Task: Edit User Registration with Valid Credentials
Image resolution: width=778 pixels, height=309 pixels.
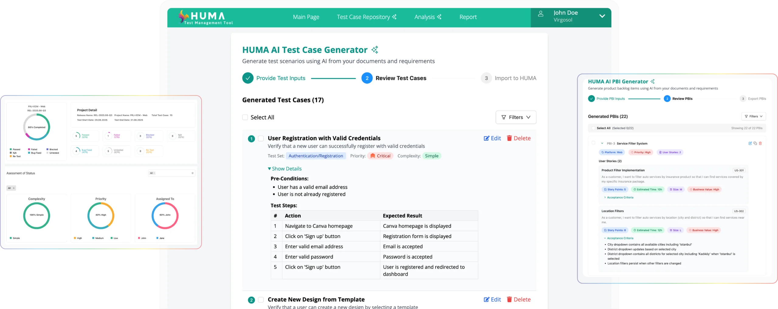Action: pyautogui.click(x=492, y=138)
